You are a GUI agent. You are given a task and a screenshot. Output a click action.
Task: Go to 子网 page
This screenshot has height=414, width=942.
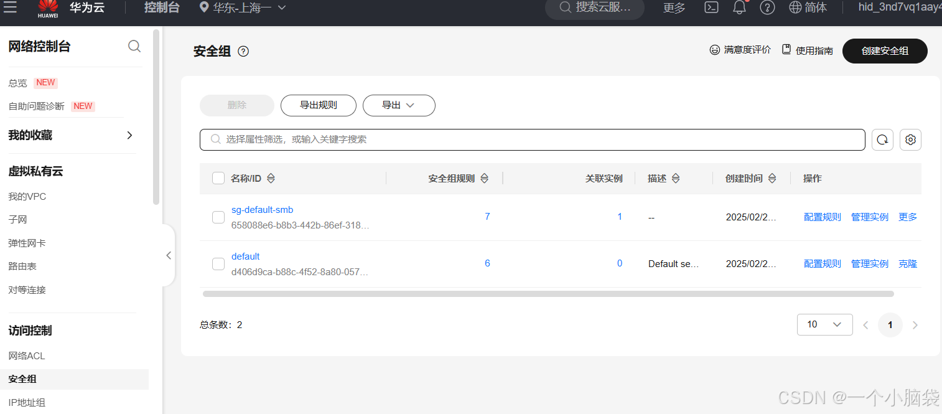[x=17, y=220]
